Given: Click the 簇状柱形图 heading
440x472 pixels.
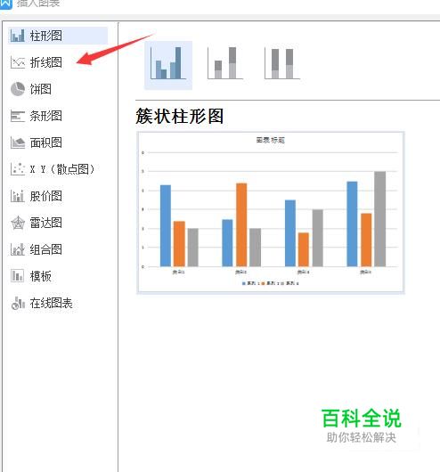Looking at the screenshot, I should click(x=180, y=116).
